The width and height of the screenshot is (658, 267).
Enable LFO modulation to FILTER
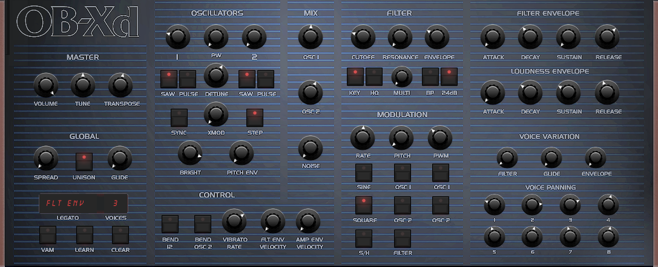tap(402, 238)
